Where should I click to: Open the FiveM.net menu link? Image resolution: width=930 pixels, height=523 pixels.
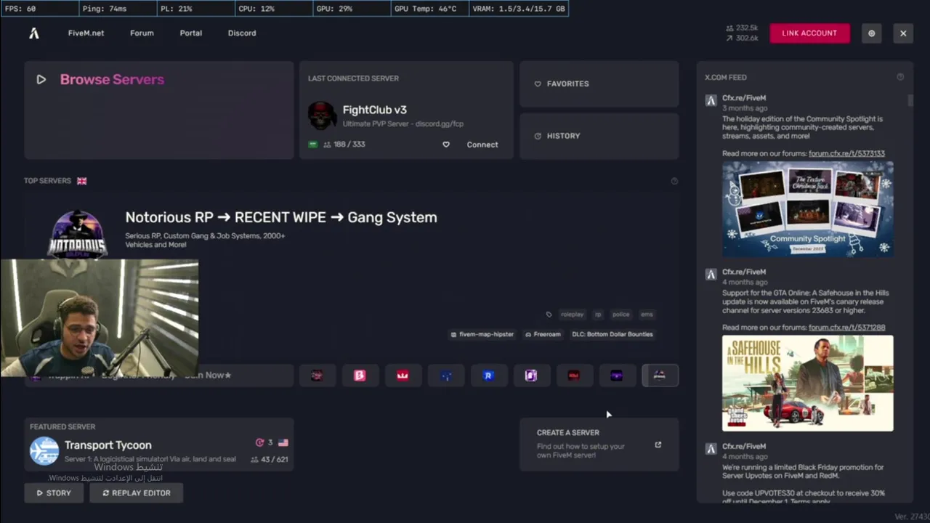click(x=86, y=33)
